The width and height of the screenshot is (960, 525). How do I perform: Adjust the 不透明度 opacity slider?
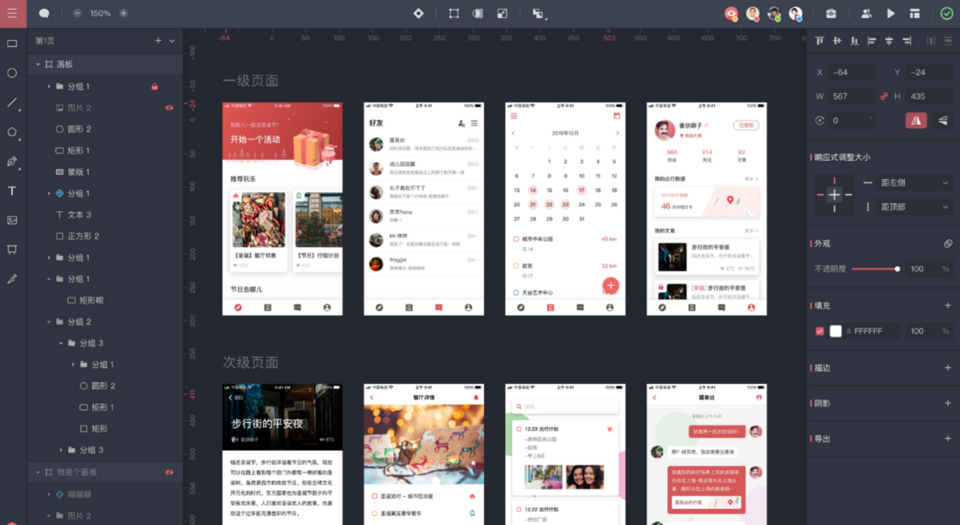pos(875,268)
